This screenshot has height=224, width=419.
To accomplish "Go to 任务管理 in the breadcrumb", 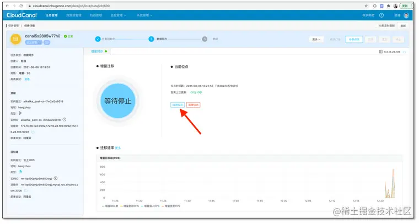I will 13,26.
